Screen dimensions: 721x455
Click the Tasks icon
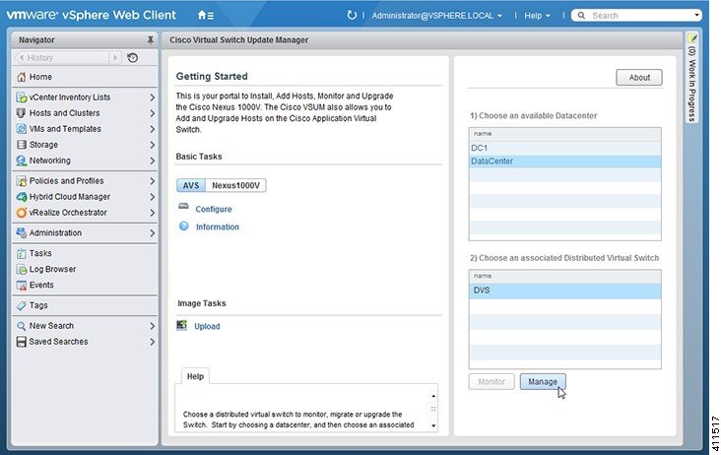pos(21,253)
